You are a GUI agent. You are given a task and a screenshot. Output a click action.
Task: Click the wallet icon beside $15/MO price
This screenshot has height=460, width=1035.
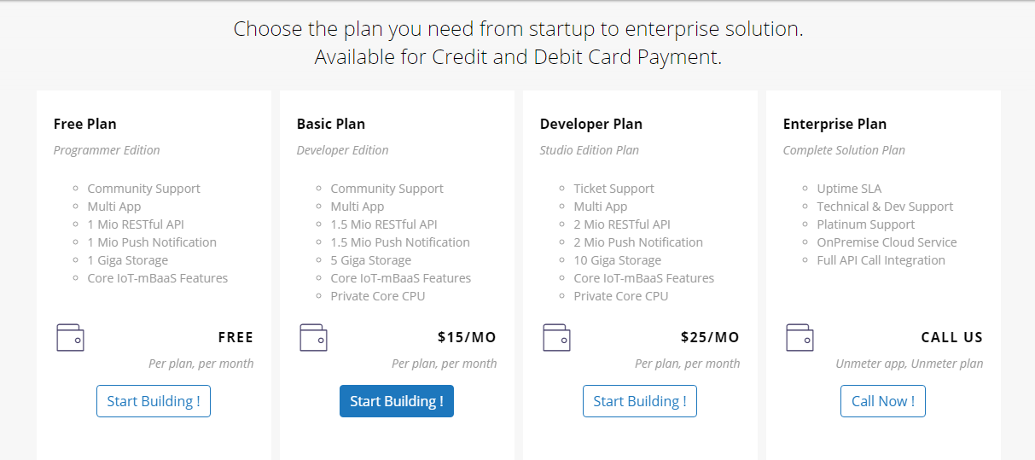313,337
